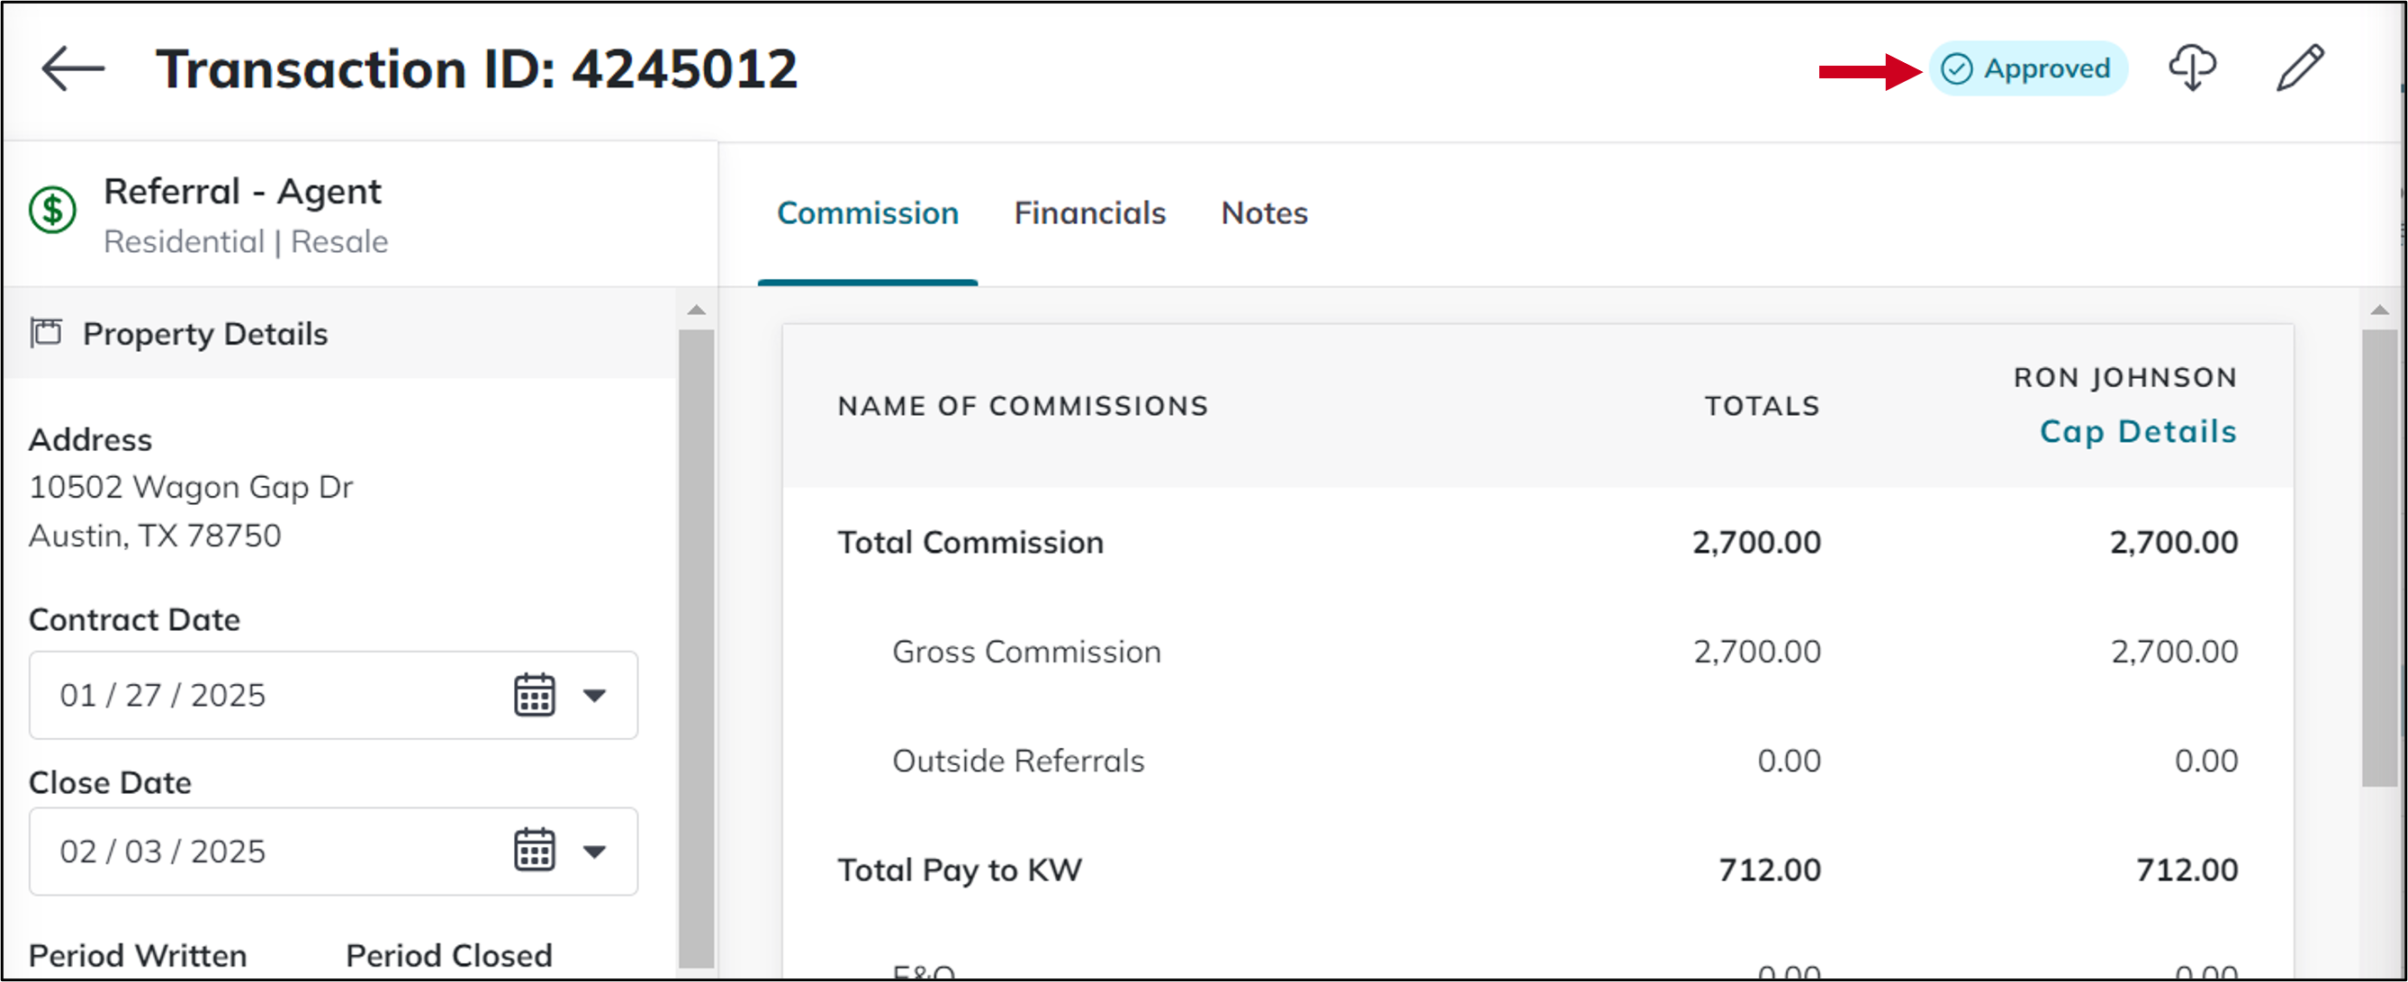Click the cloud download icon
This screenshot has height=982, width=2408.
click(2192, 68)
